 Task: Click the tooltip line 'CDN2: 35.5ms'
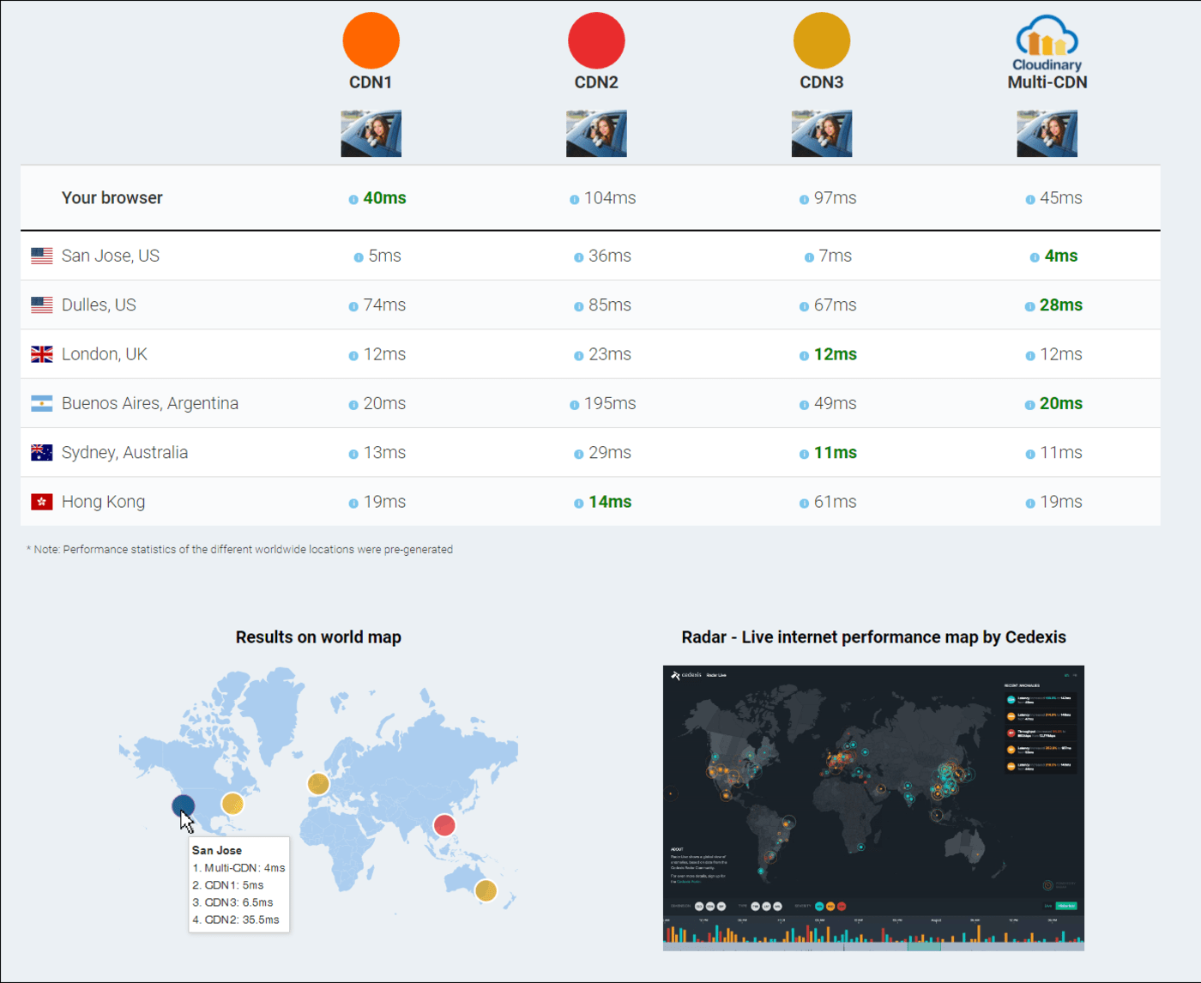click(236, 920)
